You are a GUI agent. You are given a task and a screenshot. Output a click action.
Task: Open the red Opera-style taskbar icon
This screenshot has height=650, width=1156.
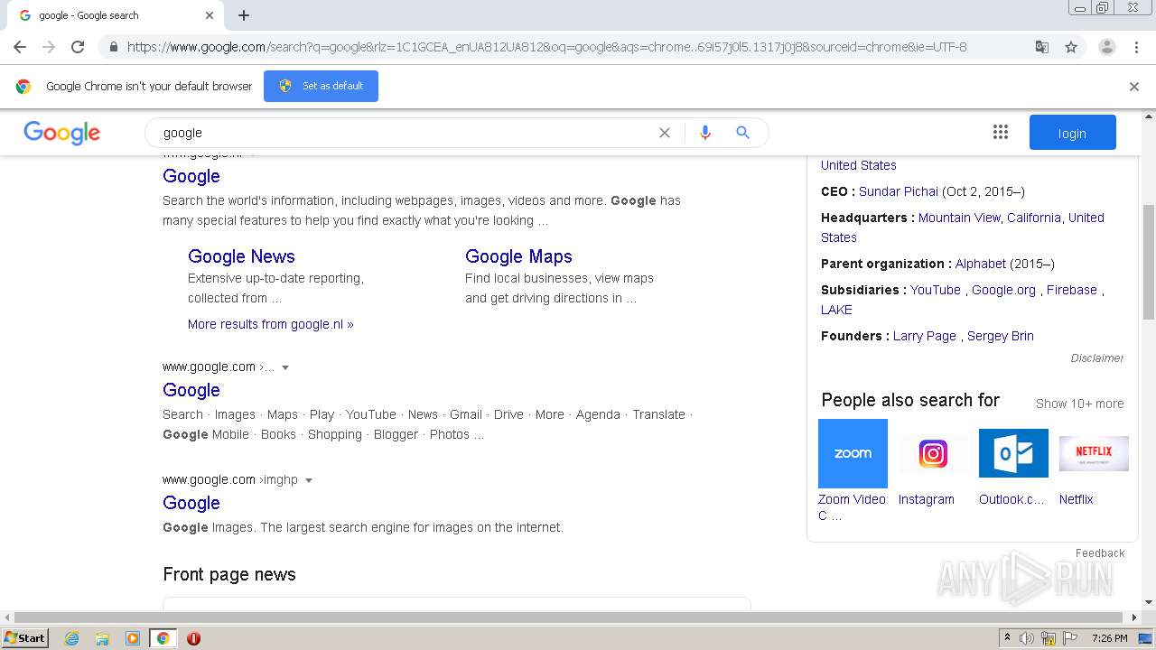(193, 638)
